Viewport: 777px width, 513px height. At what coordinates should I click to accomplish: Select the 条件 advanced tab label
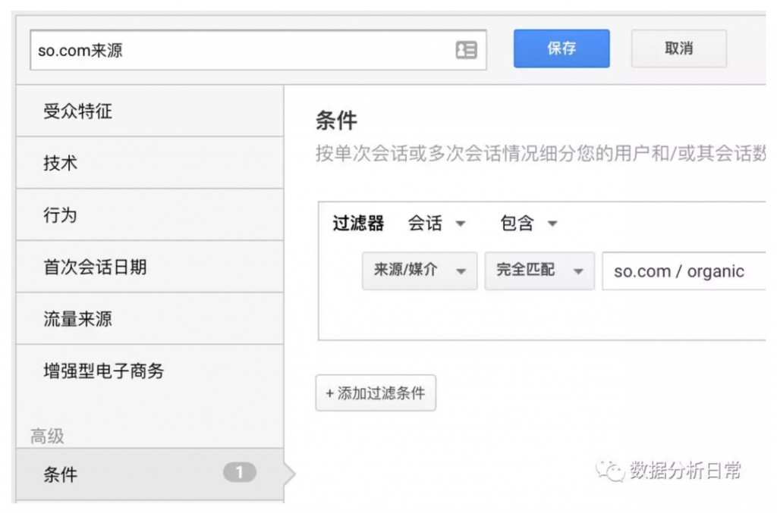pos(61,474)
